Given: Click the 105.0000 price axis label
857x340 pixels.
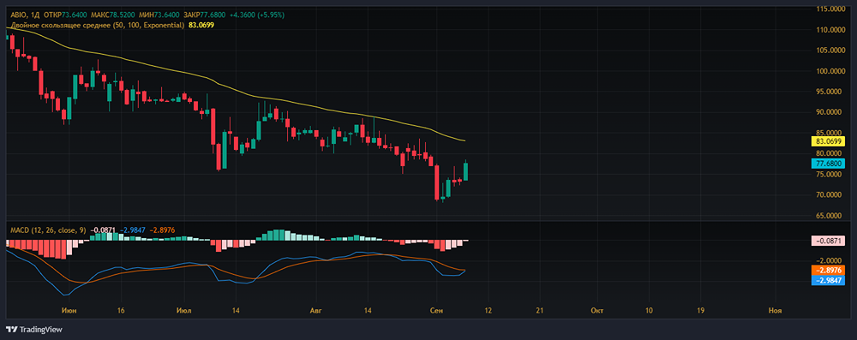Looking at the screenshot, I should click(x=830, y=51).
